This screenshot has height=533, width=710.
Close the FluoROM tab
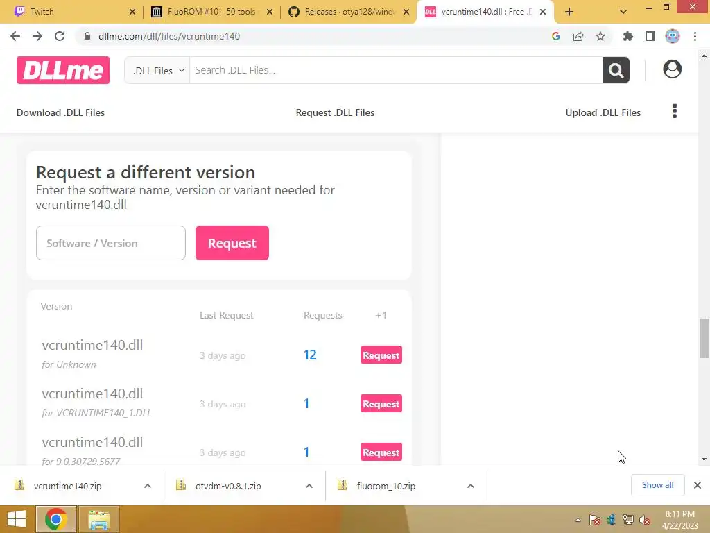coord(270,12)
